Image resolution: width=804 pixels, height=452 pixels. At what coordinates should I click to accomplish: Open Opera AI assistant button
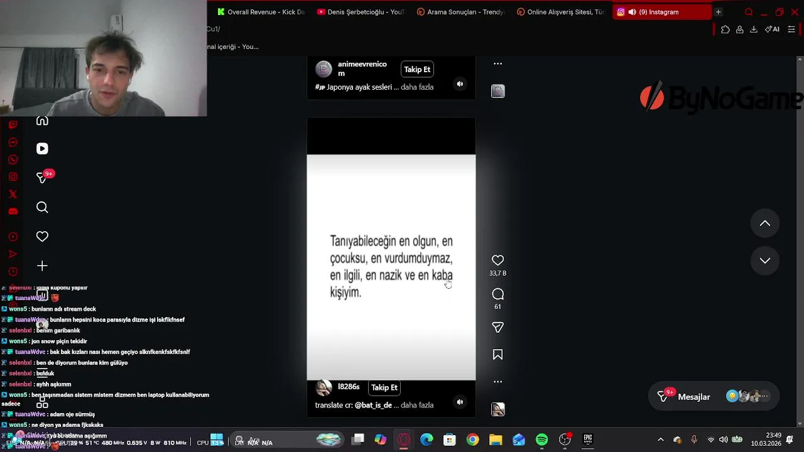[772, 30]
